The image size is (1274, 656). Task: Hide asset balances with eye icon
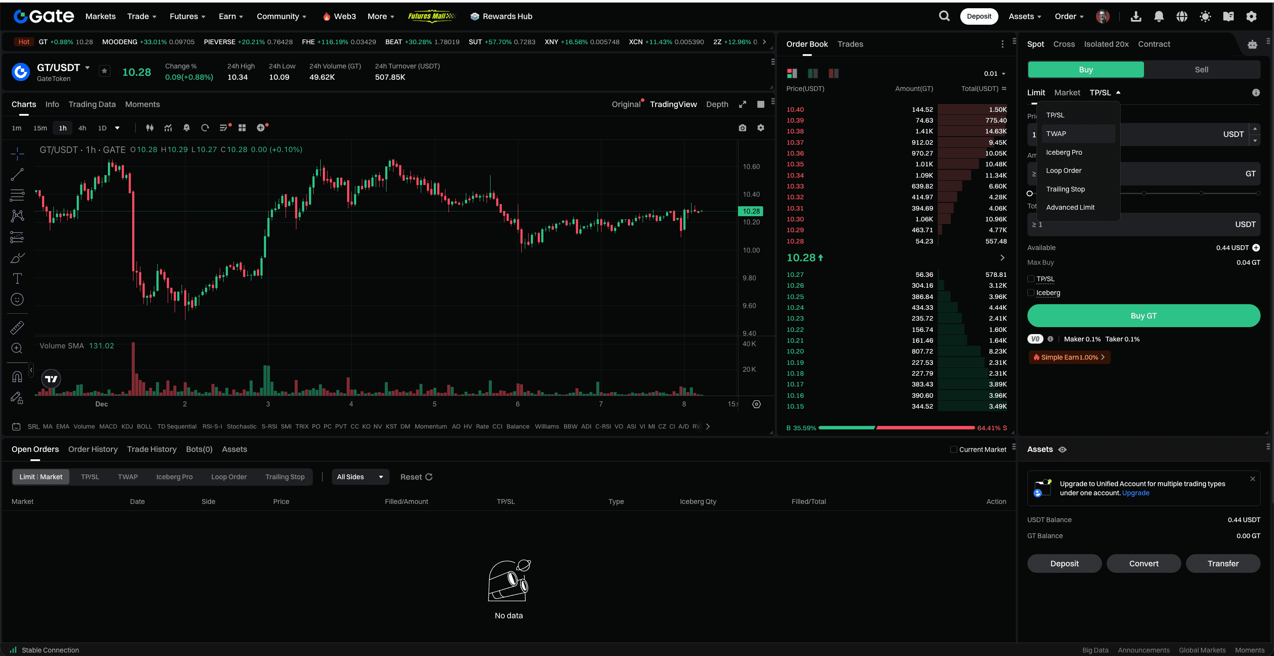coord(1063,449)
